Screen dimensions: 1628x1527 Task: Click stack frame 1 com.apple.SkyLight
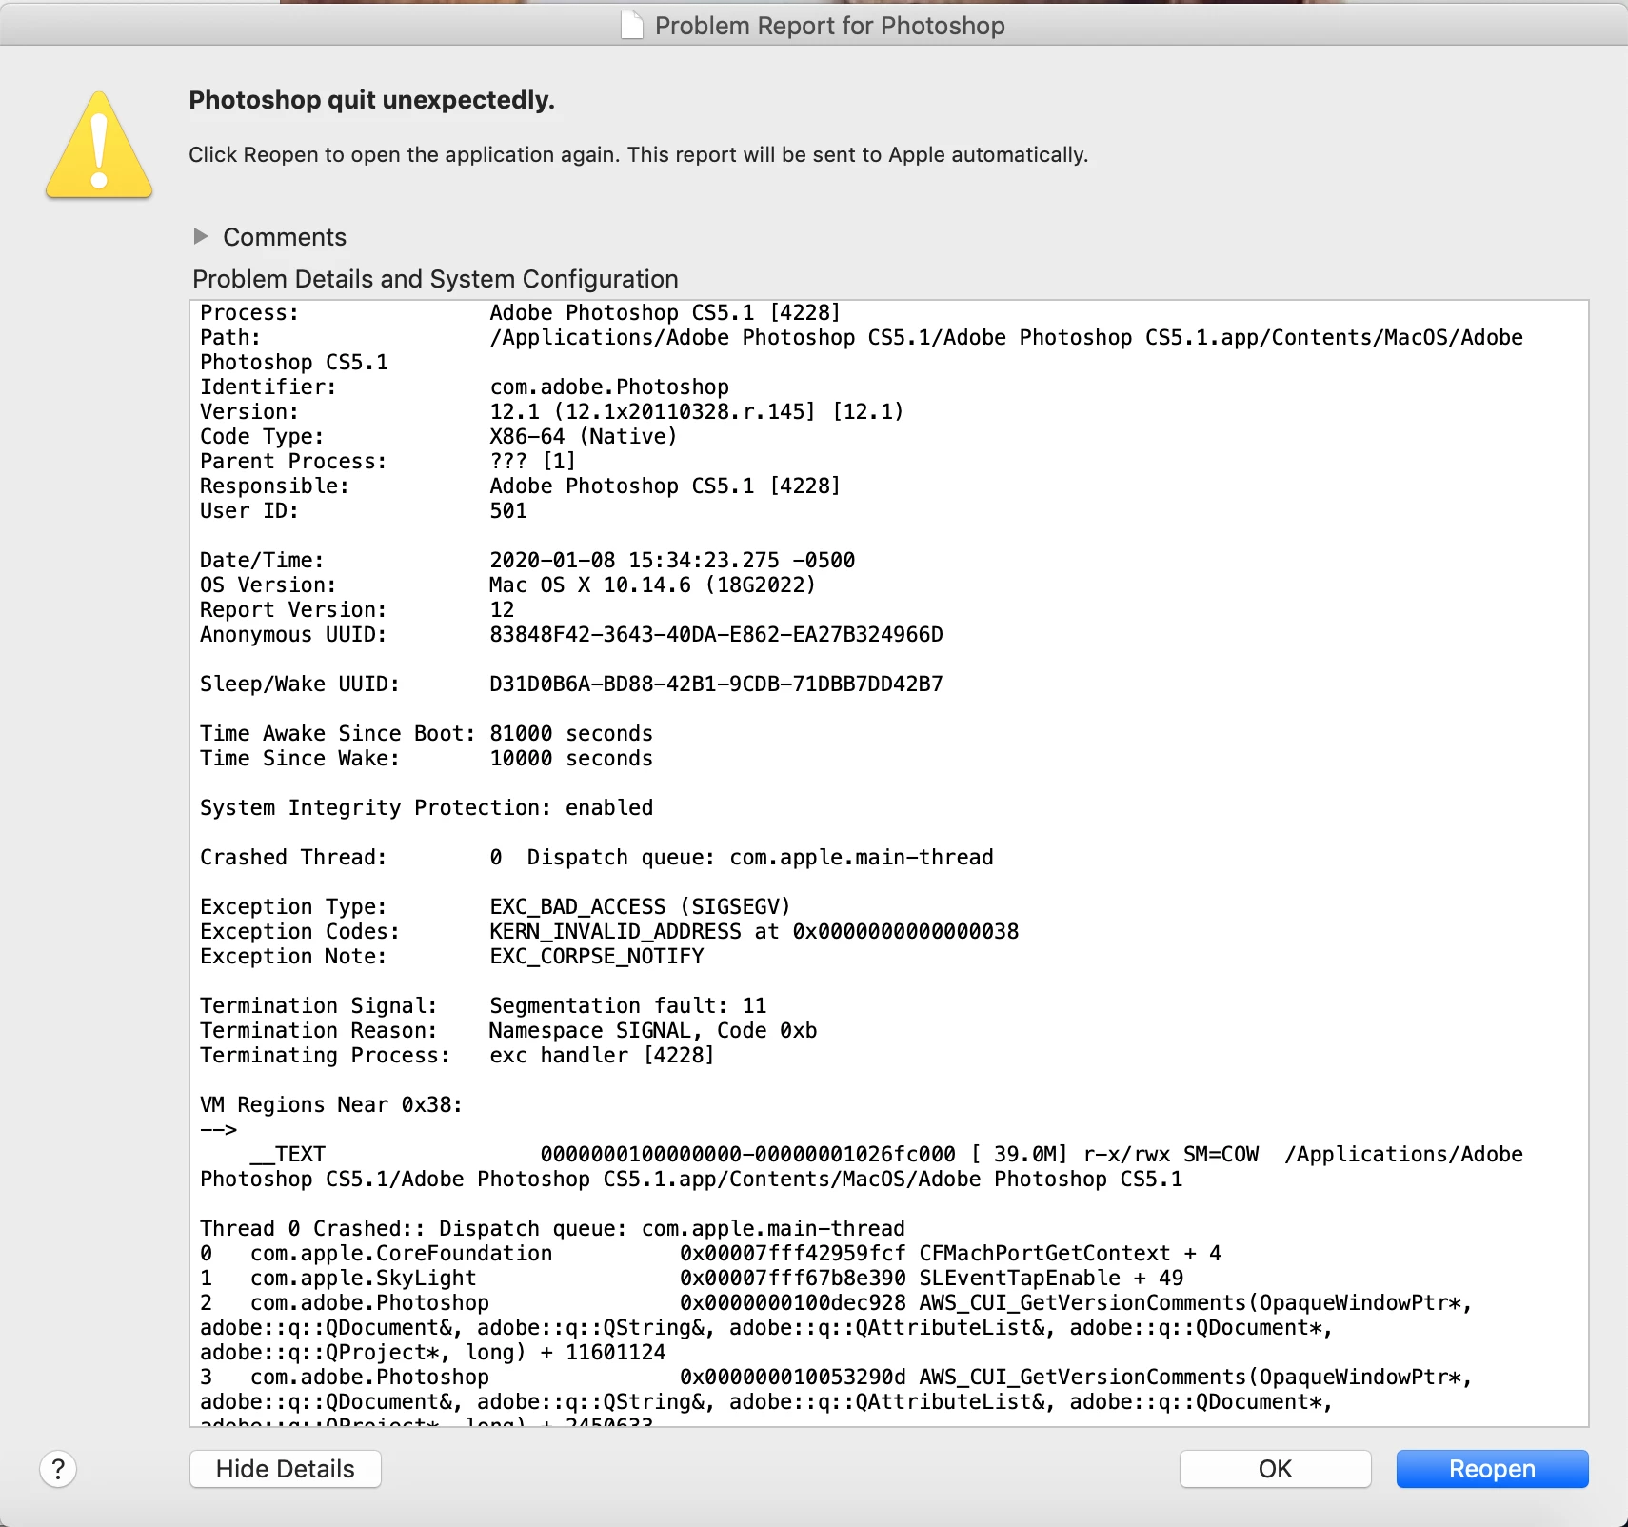(x=692, y=1279)
